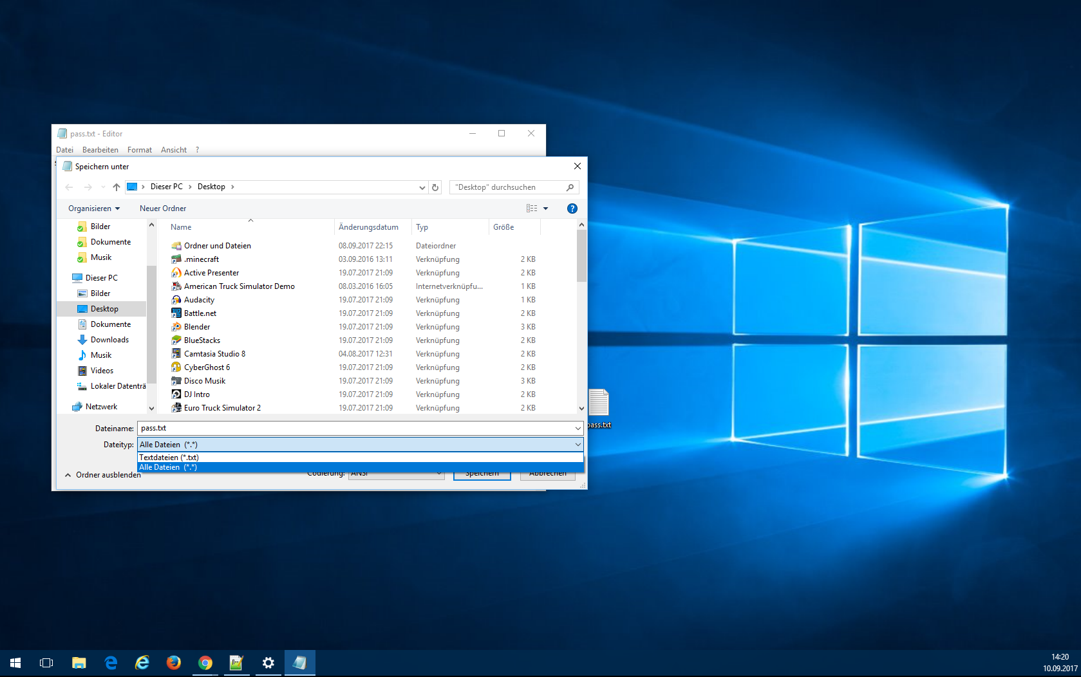Open the Windows Start menu
This screenshot has width=1081, height=677.
coord(15,663)
